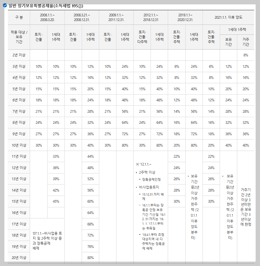Select the 20년 이상 row label
260x266 pixels.
19,258
